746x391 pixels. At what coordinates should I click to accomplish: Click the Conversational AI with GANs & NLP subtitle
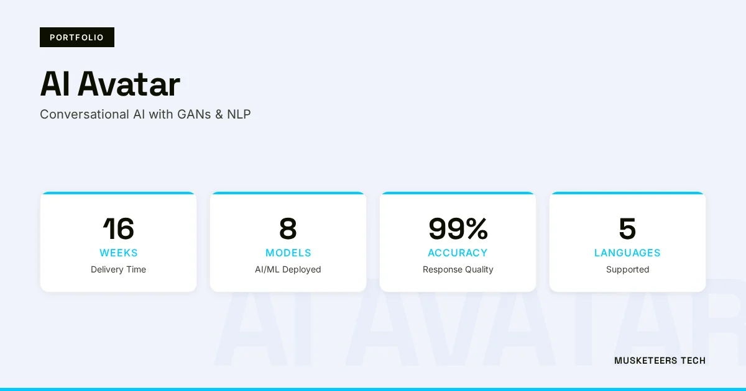pos(145,114)
